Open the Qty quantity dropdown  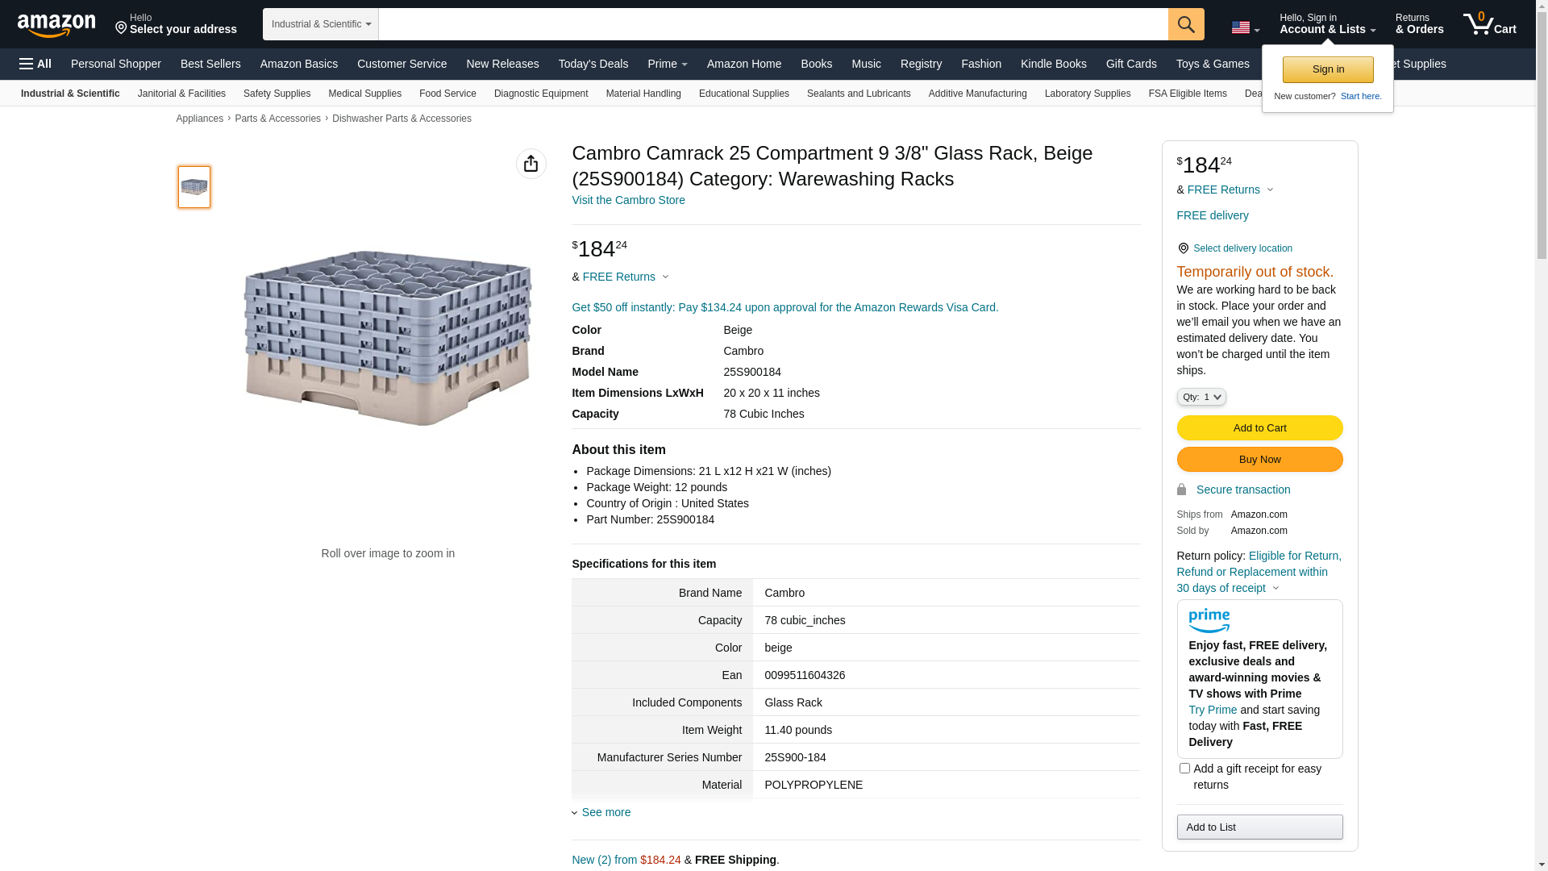click(x=1201, y=397)
